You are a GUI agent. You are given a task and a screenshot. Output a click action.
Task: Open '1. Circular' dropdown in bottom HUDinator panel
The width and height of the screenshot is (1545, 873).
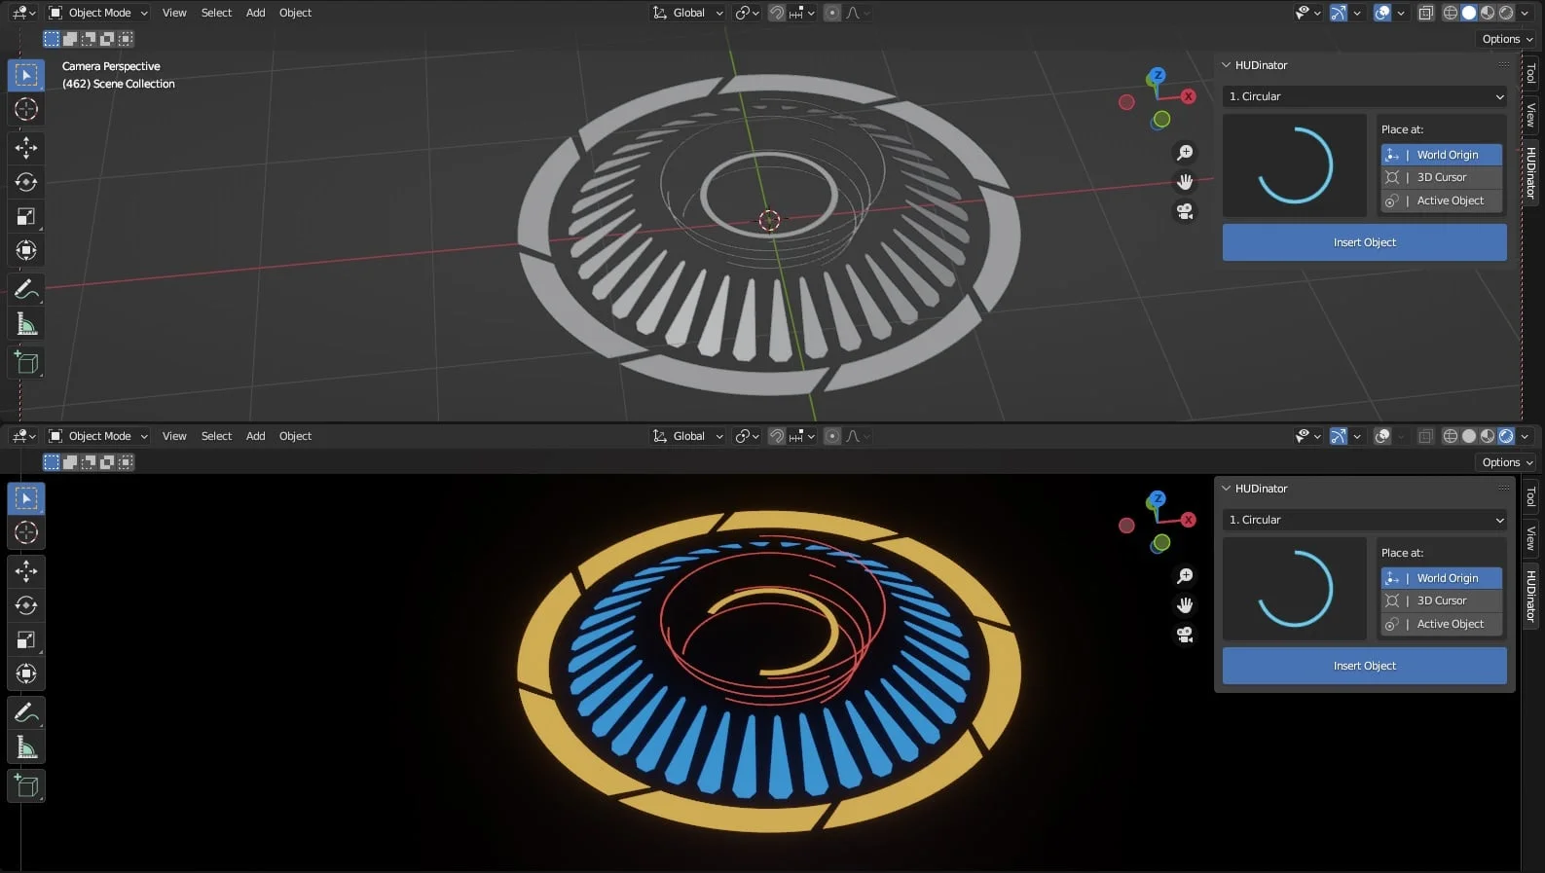(1365, 520)
